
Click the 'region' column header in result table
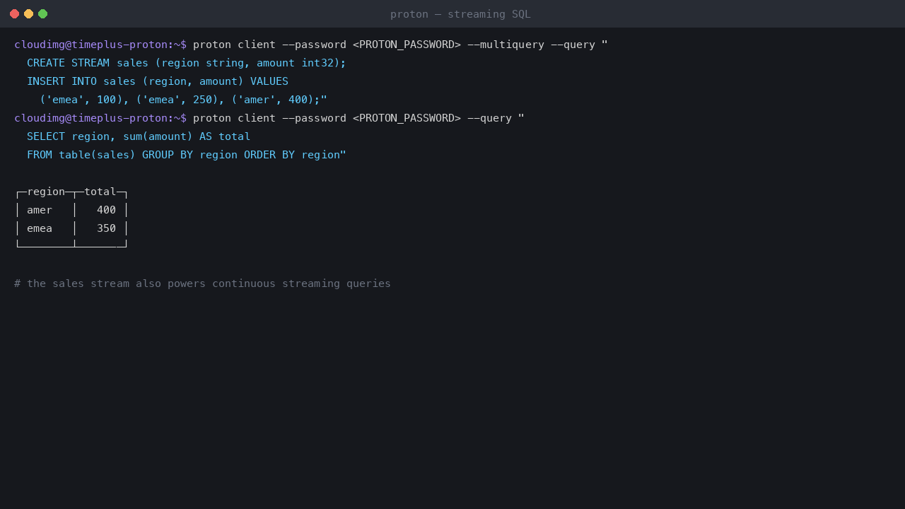tap(46, 192)
